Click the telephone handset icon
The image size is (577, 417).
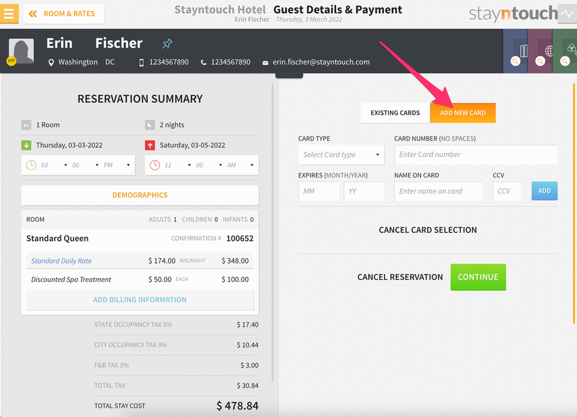click(x=203, y=63)
